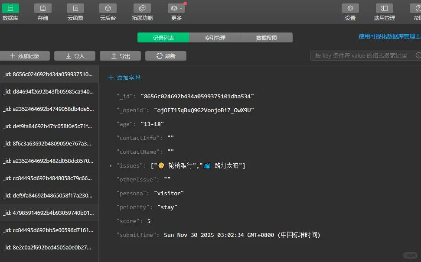Focus the key-value record search field
421x262 pixels.
point(366,55)
